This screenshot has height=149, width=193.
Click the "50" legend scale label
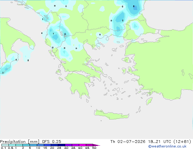[94, 148]
